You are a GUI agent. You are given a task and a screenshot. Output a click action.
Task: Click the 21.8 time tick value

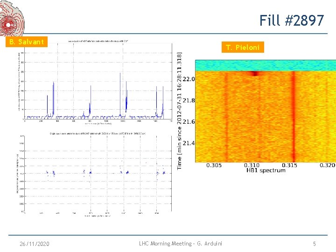coord(189,100)
